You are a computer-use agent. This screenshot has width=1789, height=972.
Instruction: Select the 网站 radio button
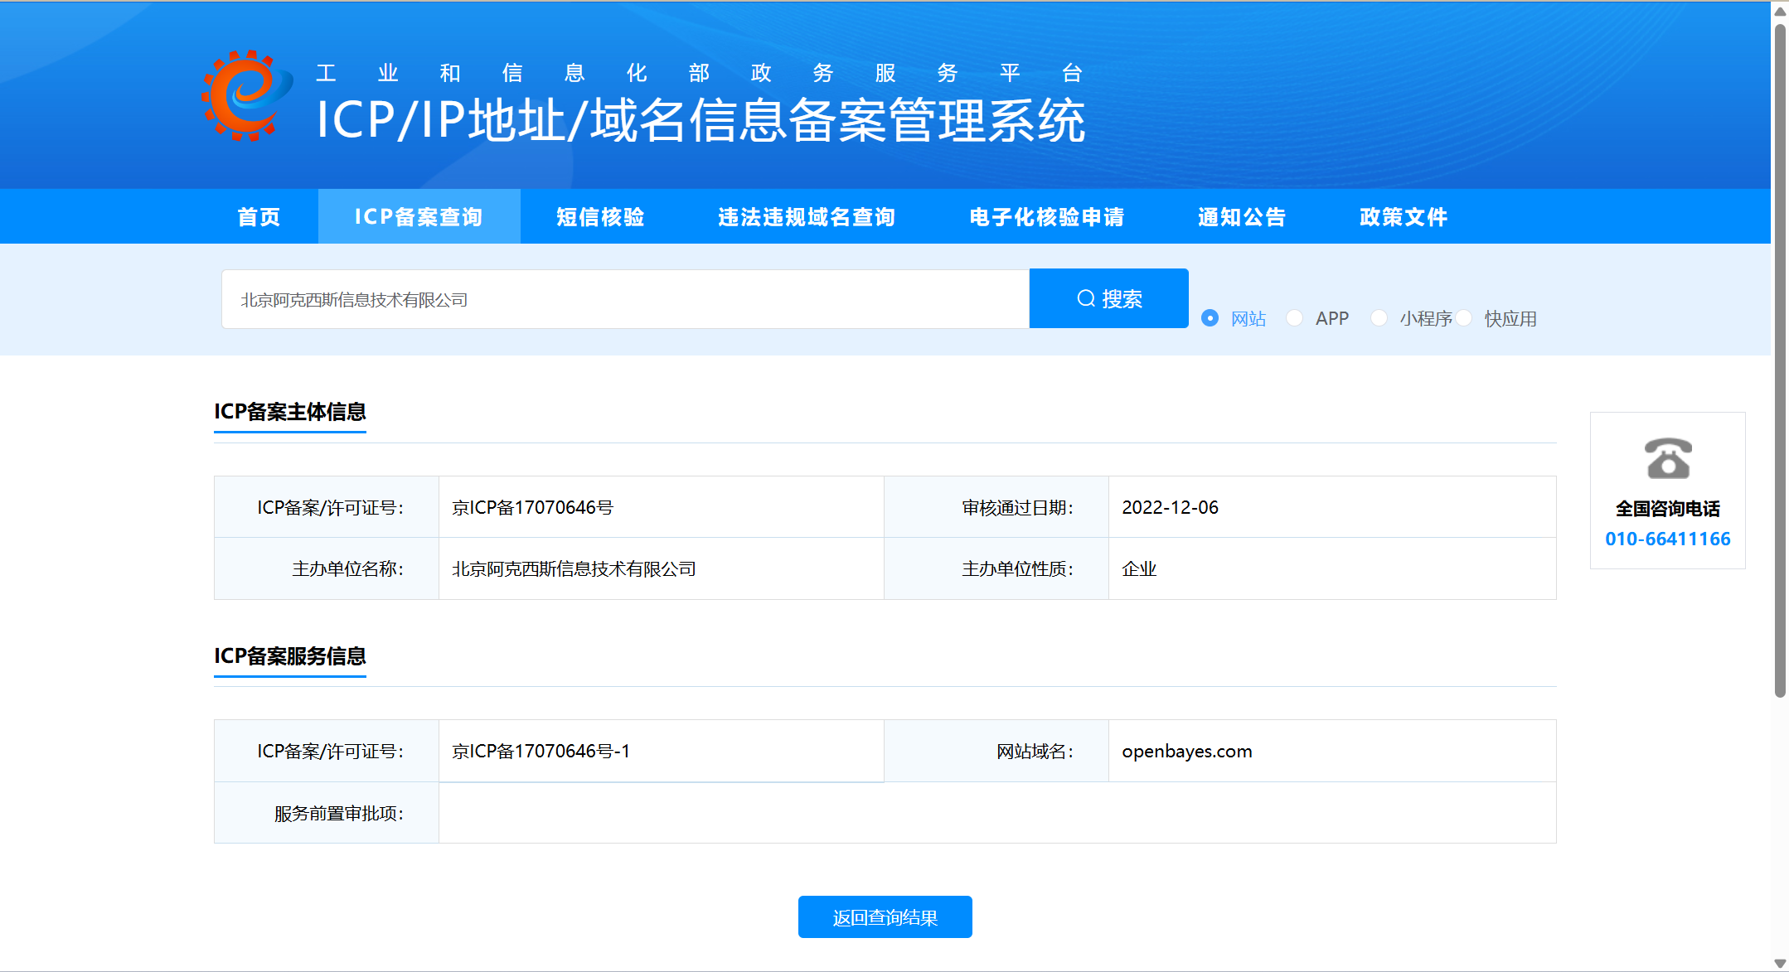click(1210, 318)
